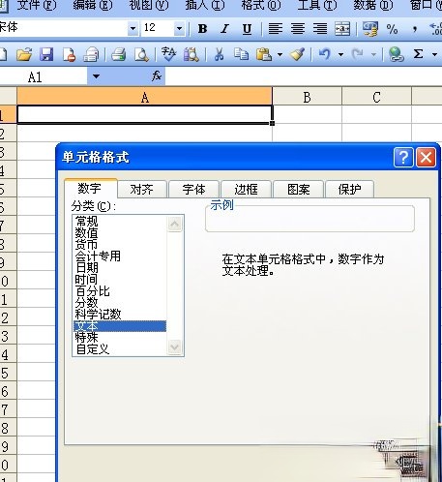Open the AutoSum functions dropdown arrow
Viewport: 442px width, 482px height.
[434, 54]
